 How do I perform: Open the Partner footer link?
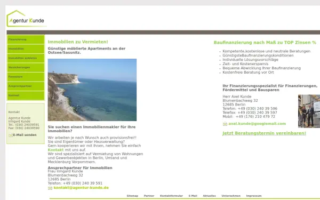[x=149, y=196]
